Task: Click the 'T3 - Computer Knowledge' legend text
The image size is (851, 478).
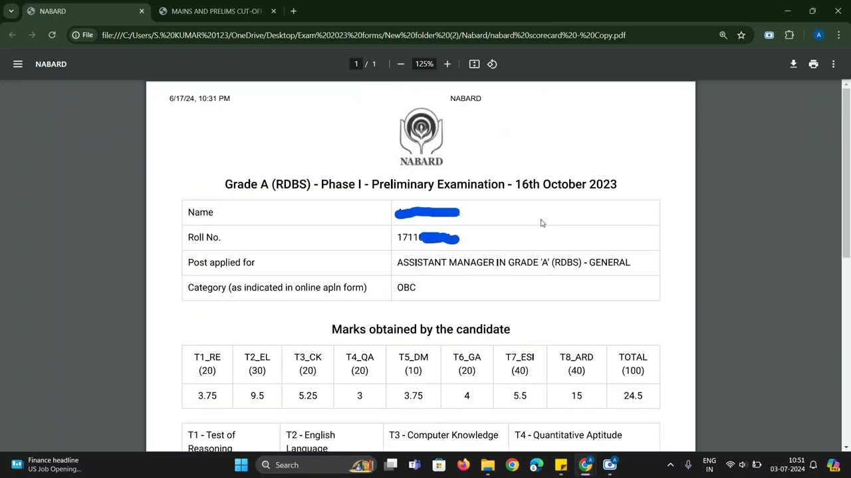Action: click(x=443, y=435)
